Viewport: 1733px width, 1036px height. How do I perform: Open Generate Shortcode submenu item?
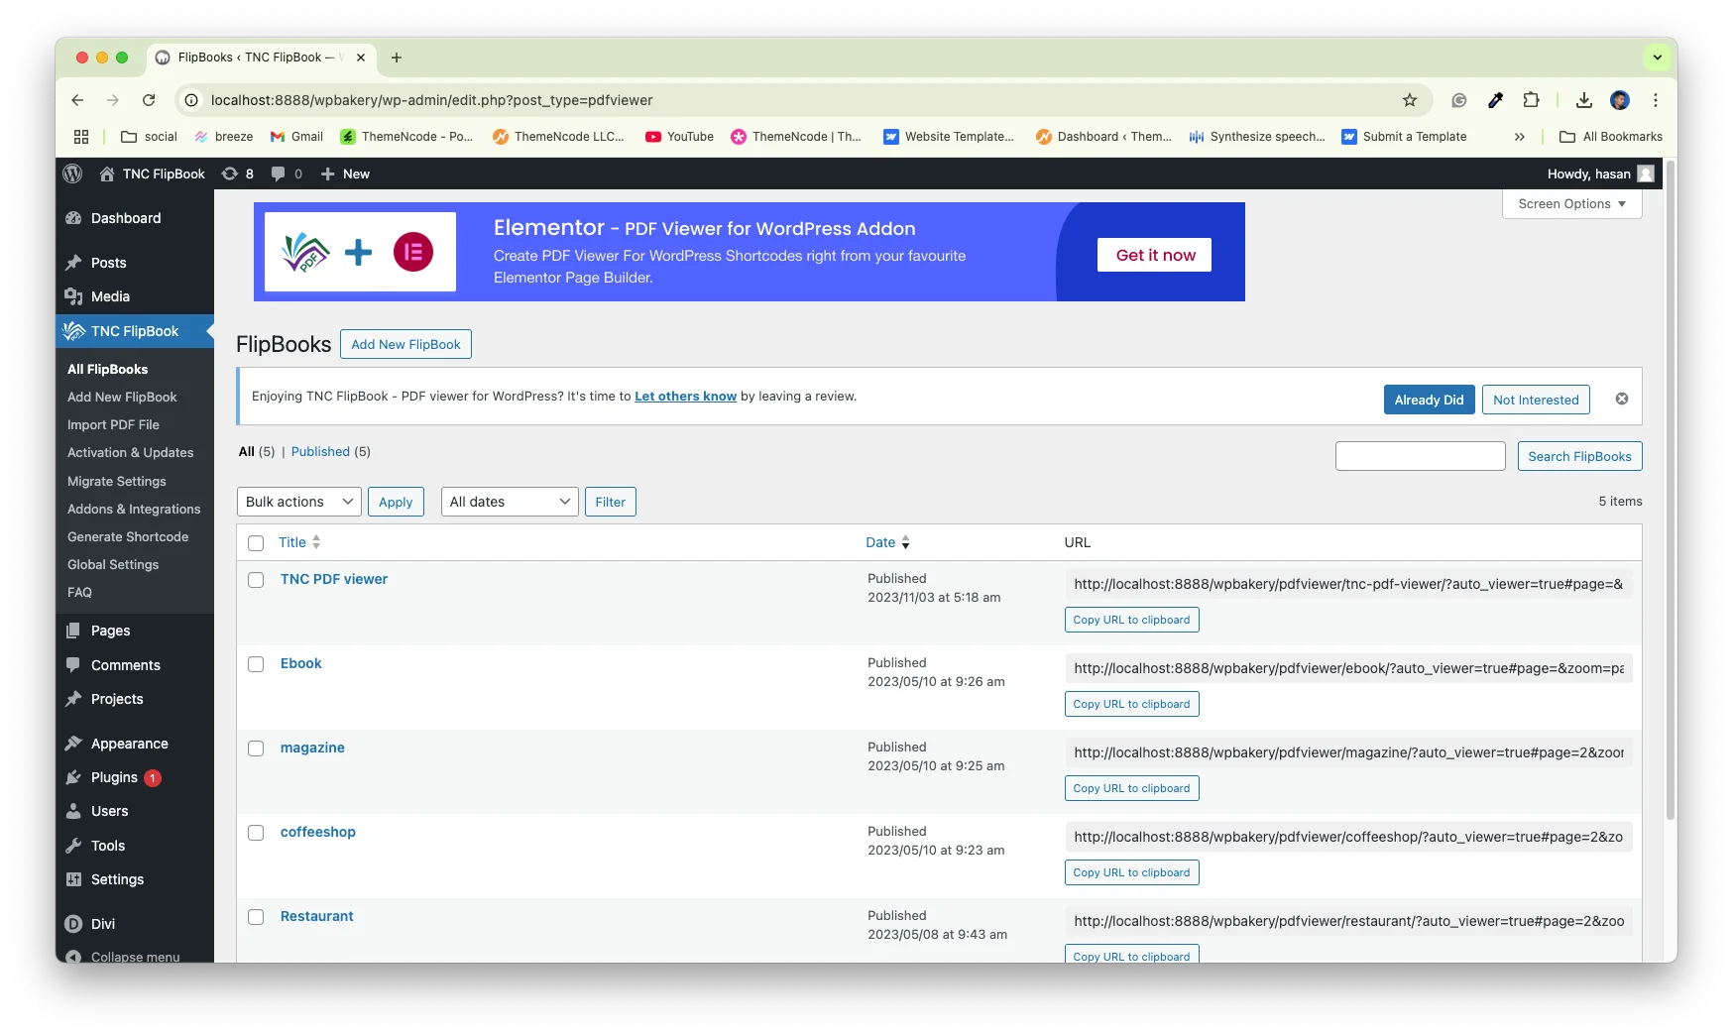pyautogui.click(x=128, y=536)
